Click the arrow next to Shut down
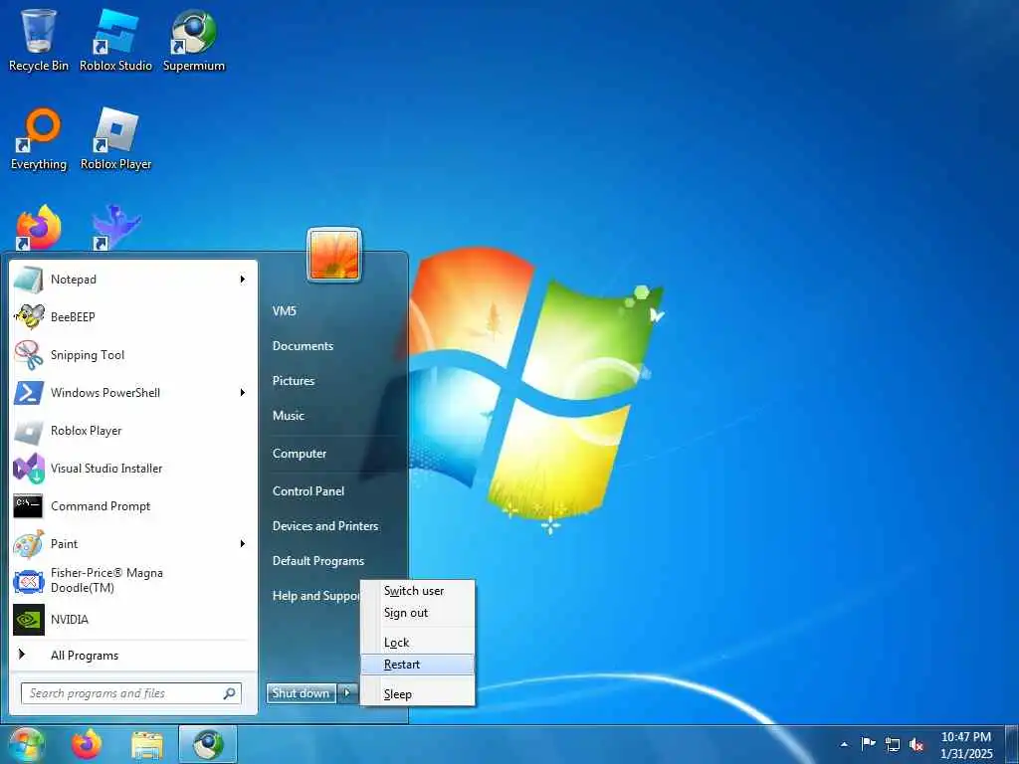 [x=347, y=693]
